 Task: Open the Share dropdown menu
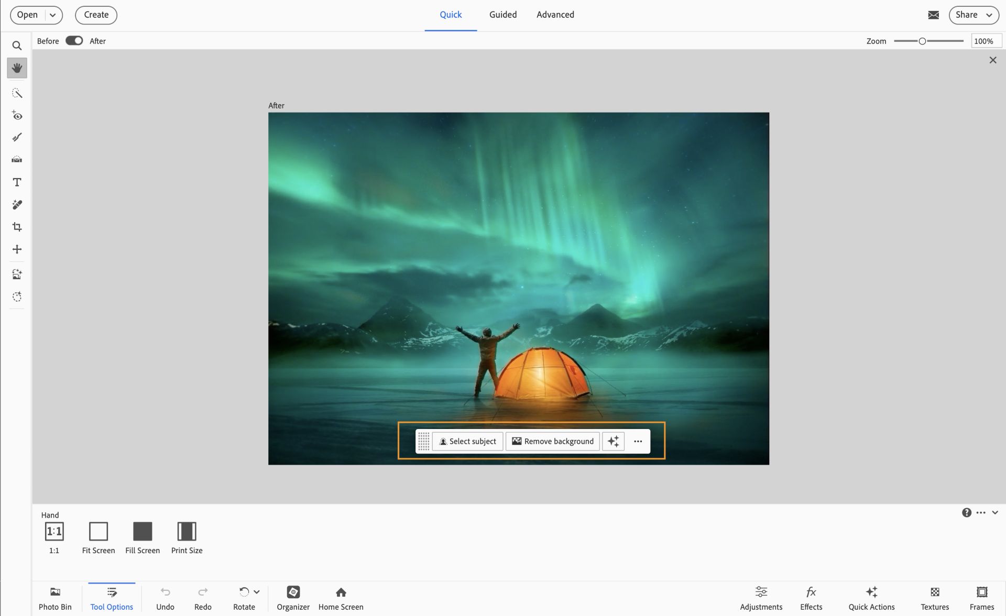coord(974,15)
